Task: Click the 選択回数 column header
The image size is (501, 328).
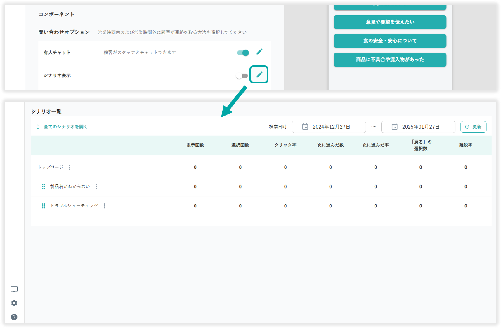Action: click(240, 145)
